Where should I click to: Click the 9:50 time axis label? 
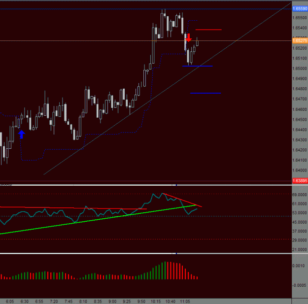point(141,302)
